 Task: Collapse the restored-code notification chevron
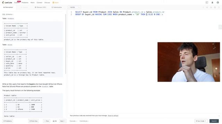click(x=219, y=116)
